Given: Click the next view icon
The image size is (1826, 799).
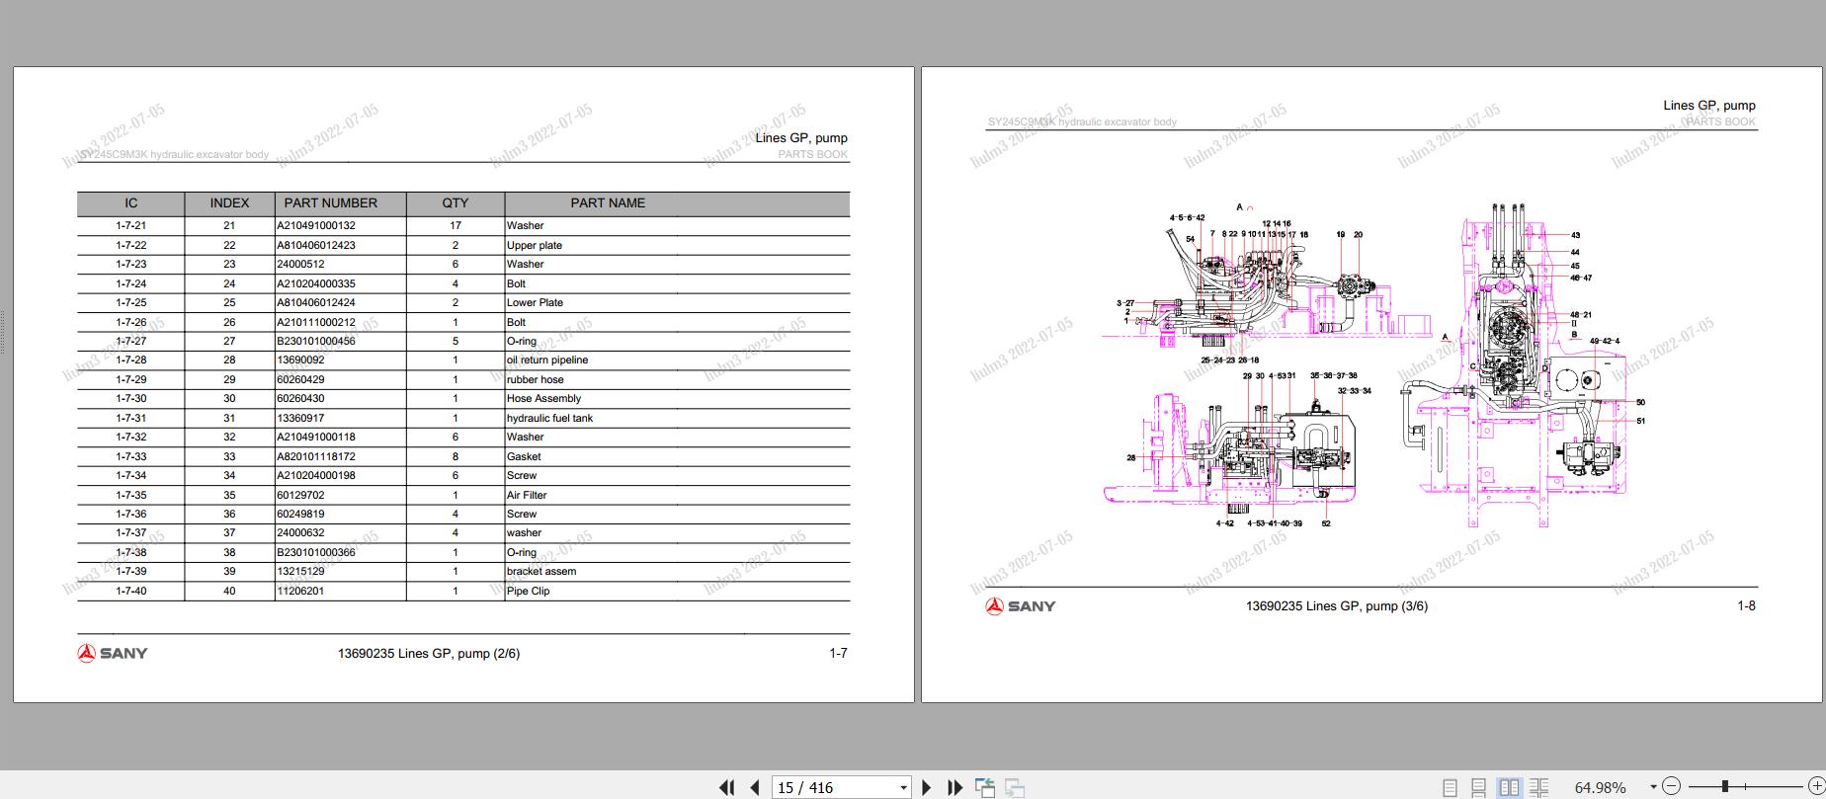Looking at the screenshot, I should [1015, 787].
